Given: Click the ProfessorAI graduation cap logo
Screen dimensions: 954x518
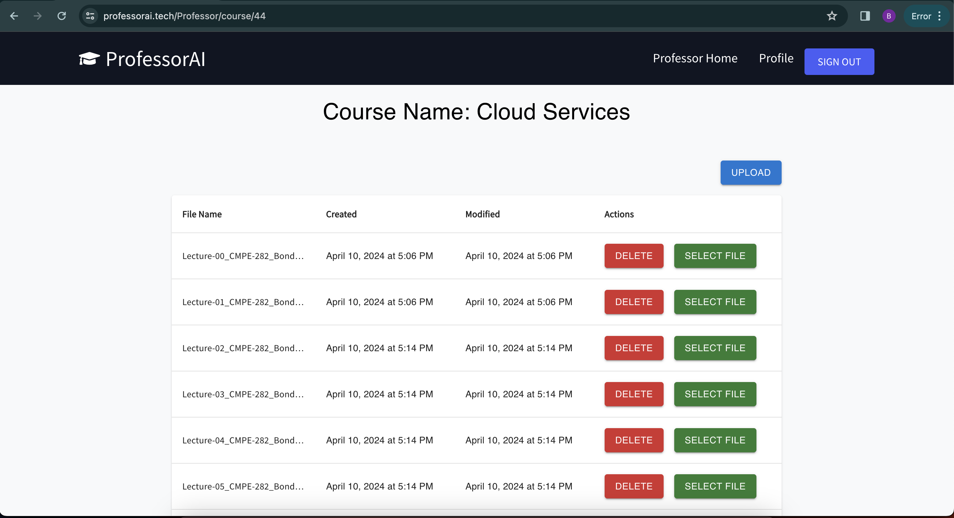Looking at the screenshot, I should click(x=89, y=59).
